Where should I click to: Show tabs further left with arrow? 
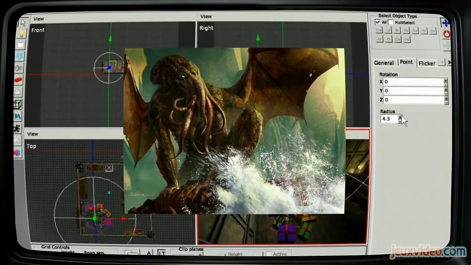(442, 63)
